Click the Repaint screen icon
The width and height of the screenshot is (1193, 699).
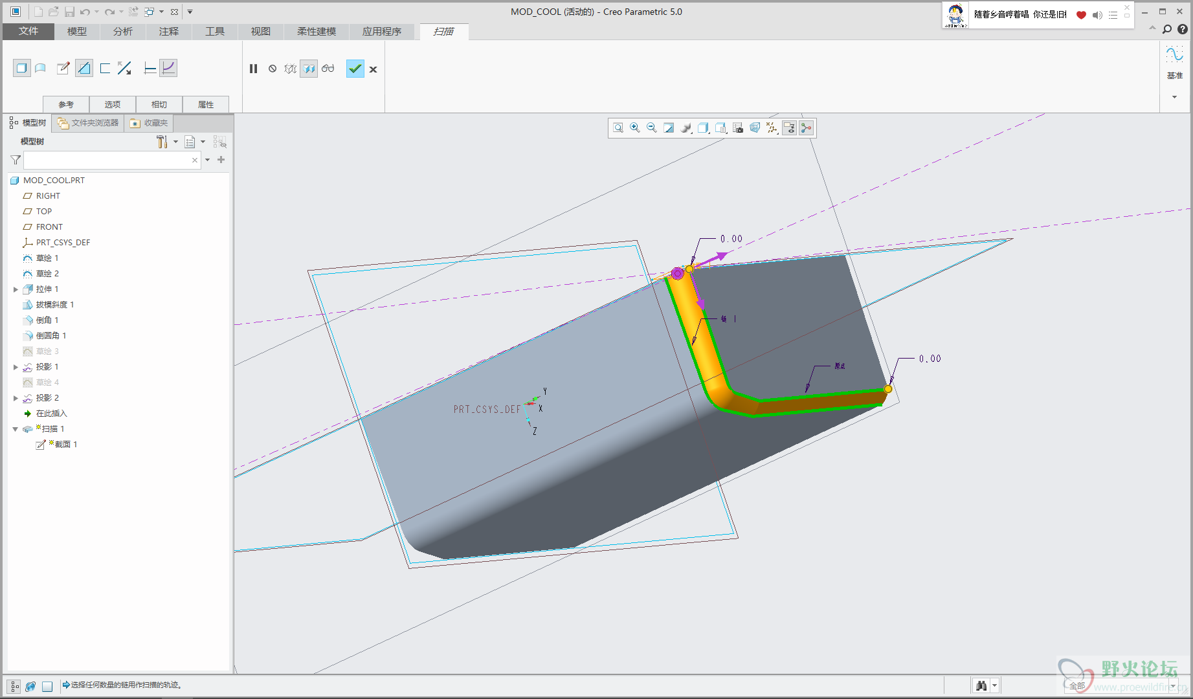coord(669,128)
